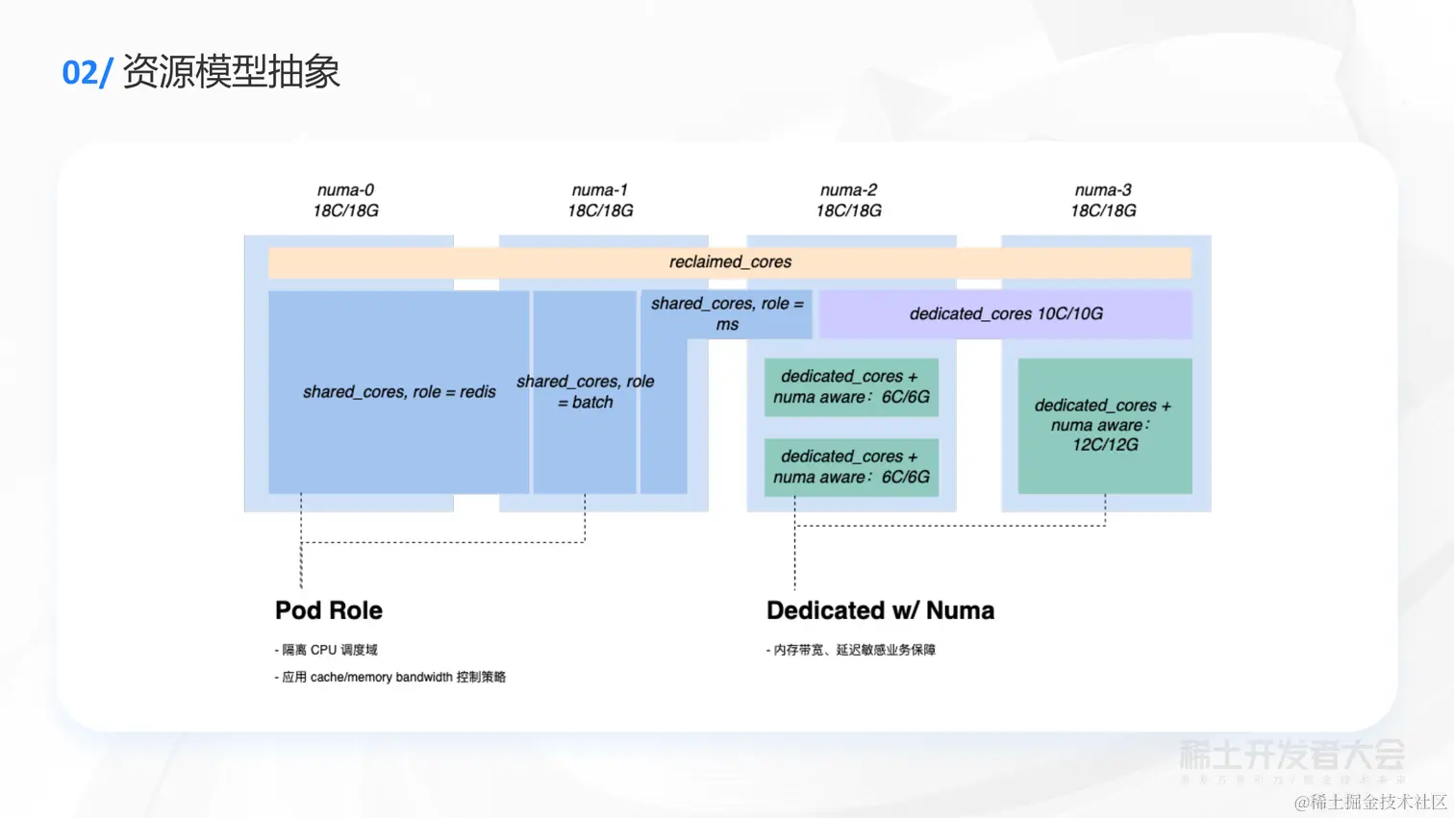Click the upper dedicated_cores numa aware 6C/6G box

tap(851, 387)
